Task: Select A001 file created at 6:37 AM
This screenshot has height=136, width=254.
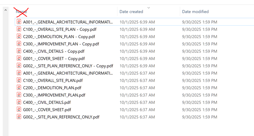Action: coord(68,73)
